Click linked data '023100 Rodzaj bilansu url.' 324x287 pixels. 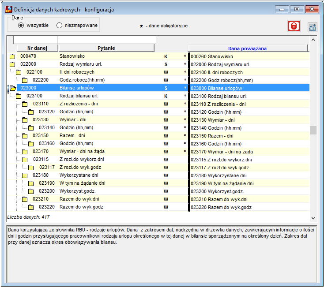219,97
